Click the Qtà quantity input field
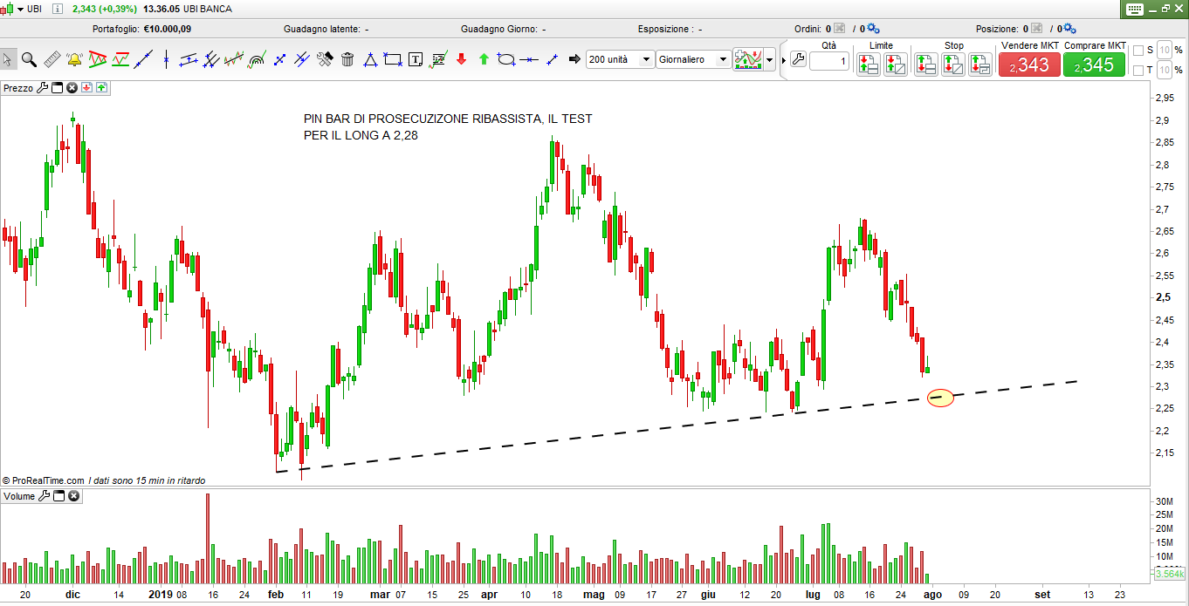Screen dimensions: 1189x606 pos(828,61)
